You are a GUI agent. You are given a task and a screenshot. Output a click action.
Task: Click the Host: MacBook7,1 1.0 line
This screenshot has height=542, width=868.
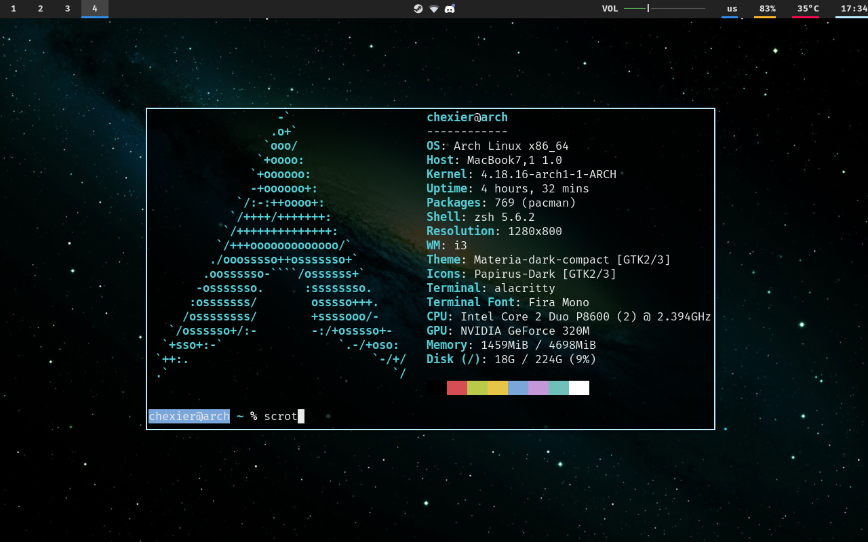[x=494, y=160]
